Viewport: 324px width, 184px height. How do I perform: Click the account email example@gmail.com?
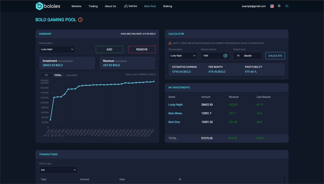click(254, 6)
